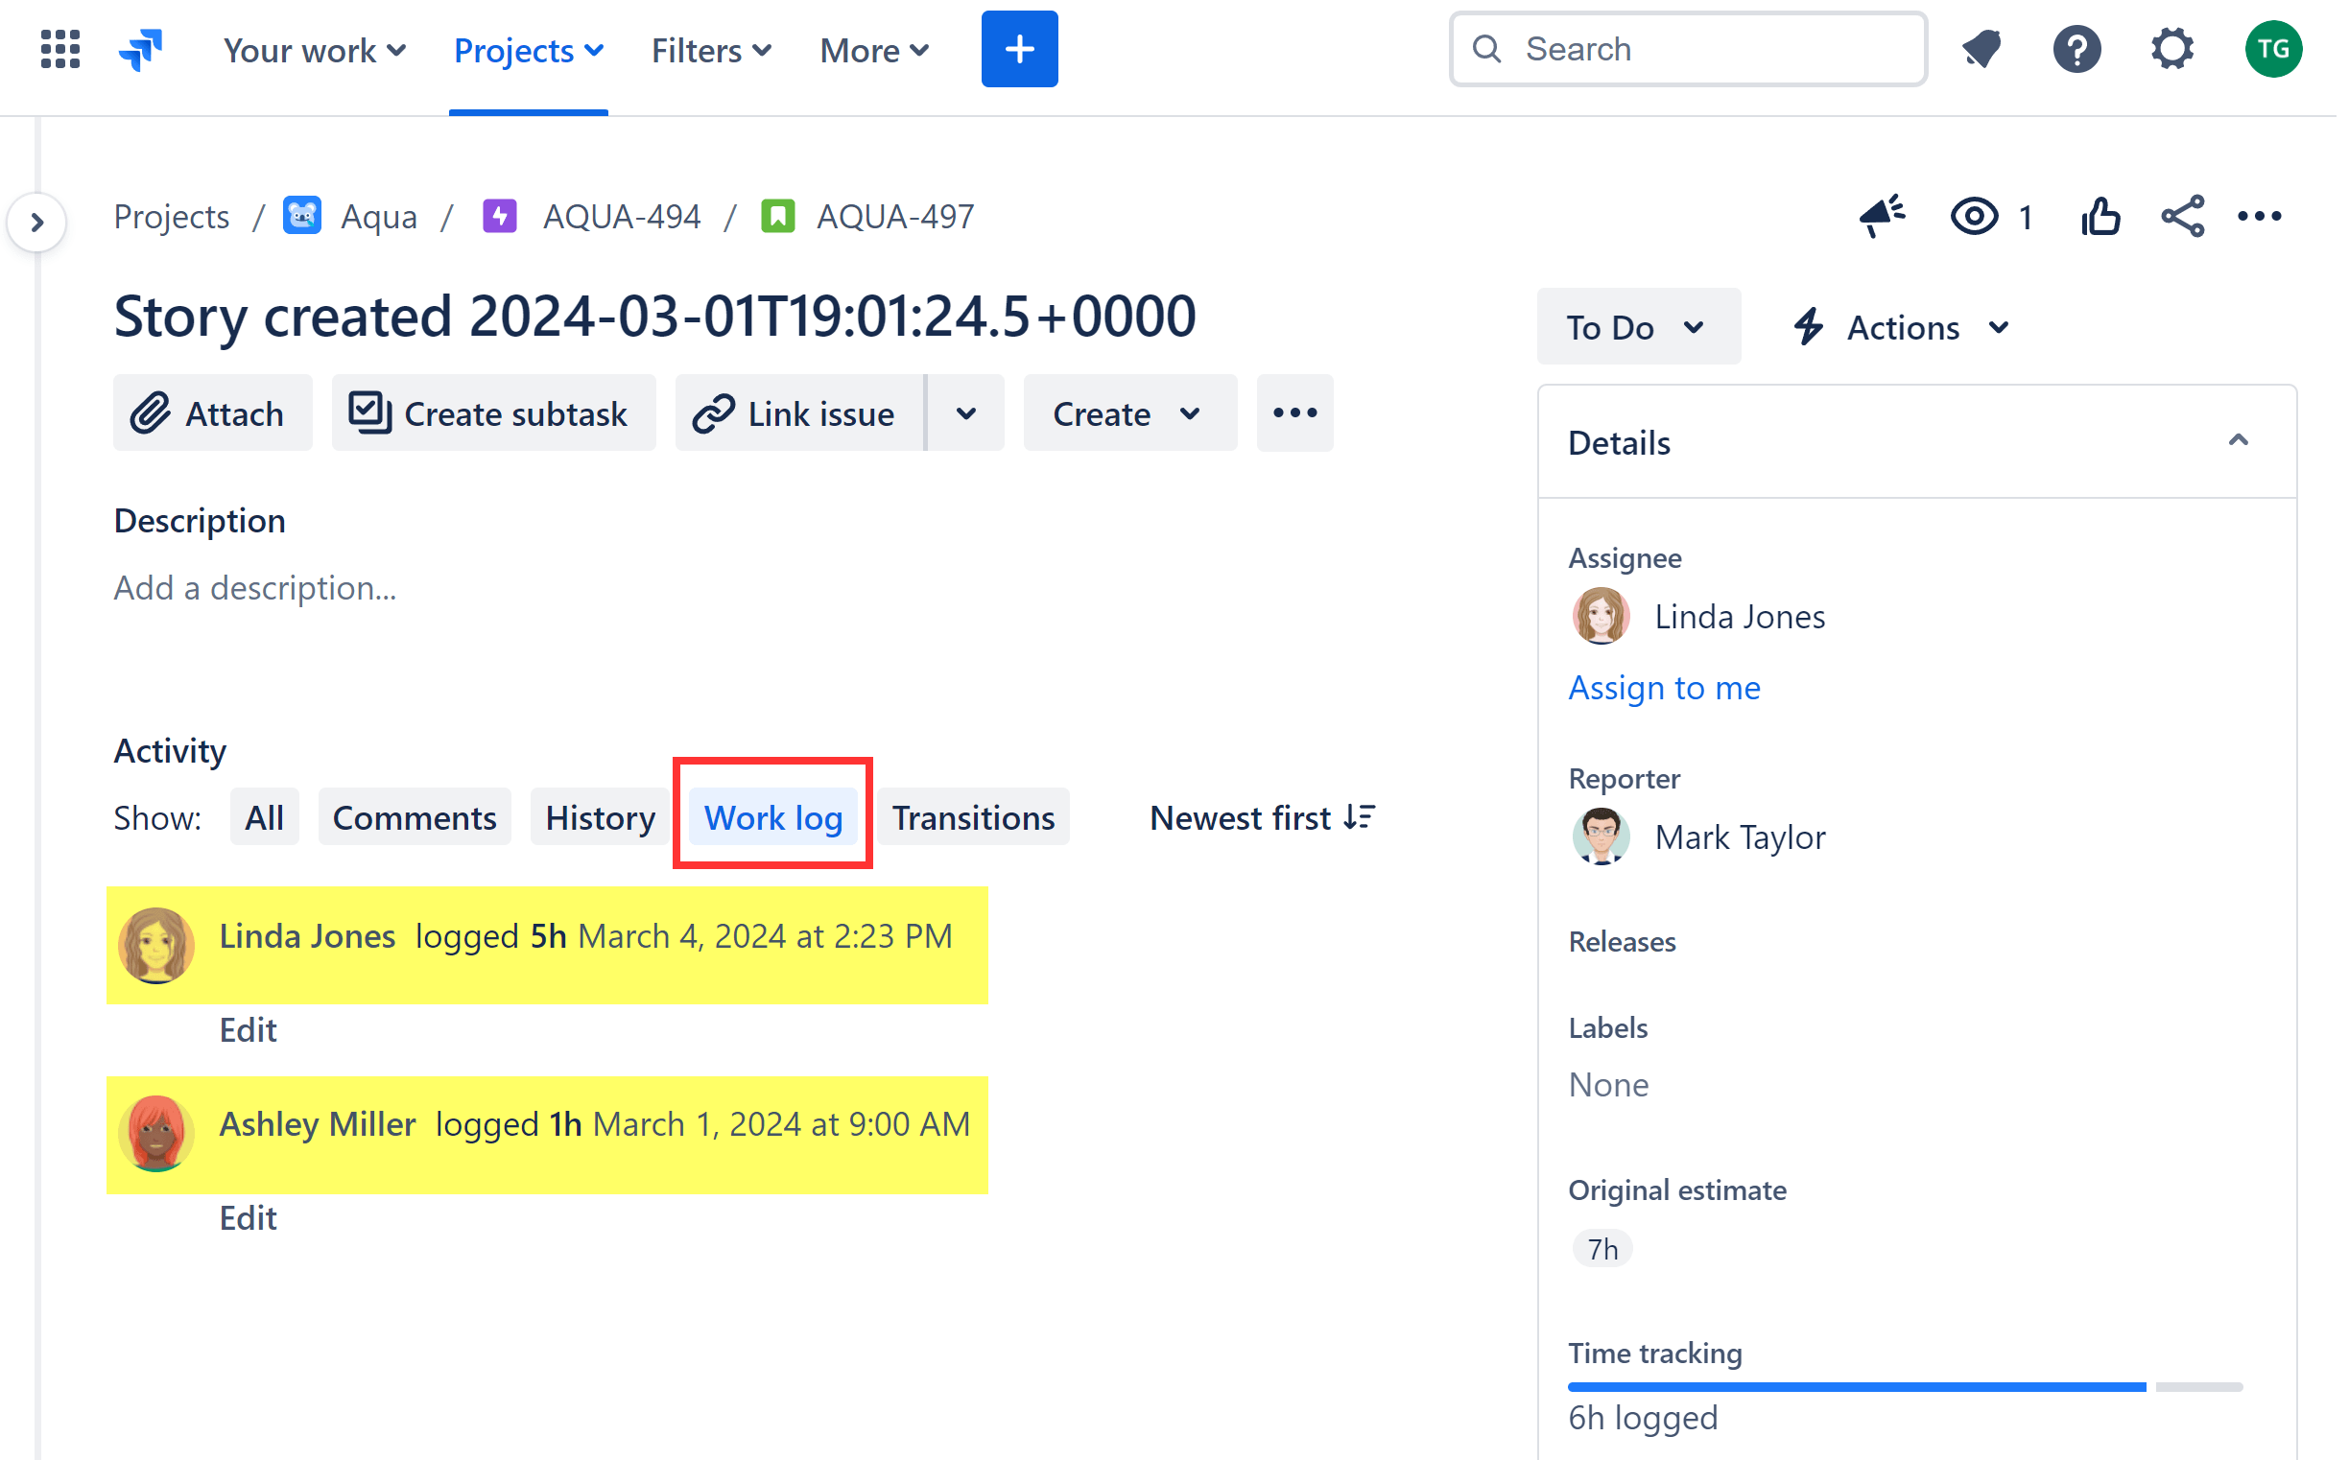Click the feedback megaphone icon
The height and width of the screenshot is (1460, 2349).
pyautogui.click(x=1882, y=216)
